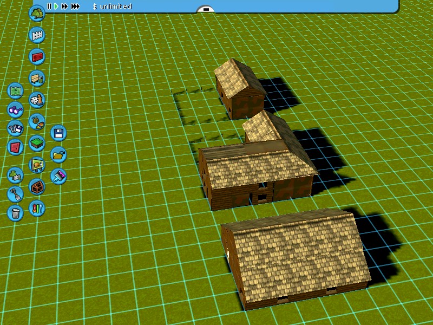Click the trash can delete icon
The width and height of the screenshot is (433, 325).
(15, 213)
